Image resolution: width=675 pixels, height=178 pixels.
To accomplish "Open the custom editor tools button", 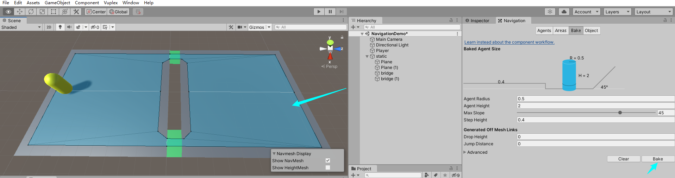I will click(76, 12).
